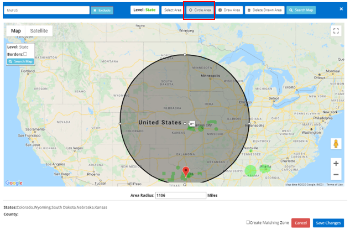
Task: Click the red Cancel button
Action: pos(301,223)
